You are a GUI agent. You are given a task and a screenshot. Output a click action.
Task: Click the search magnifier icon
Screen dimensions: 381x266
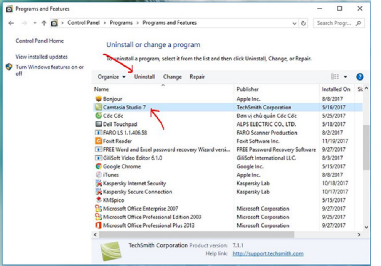pyautogui.click(x=359, y=23)
